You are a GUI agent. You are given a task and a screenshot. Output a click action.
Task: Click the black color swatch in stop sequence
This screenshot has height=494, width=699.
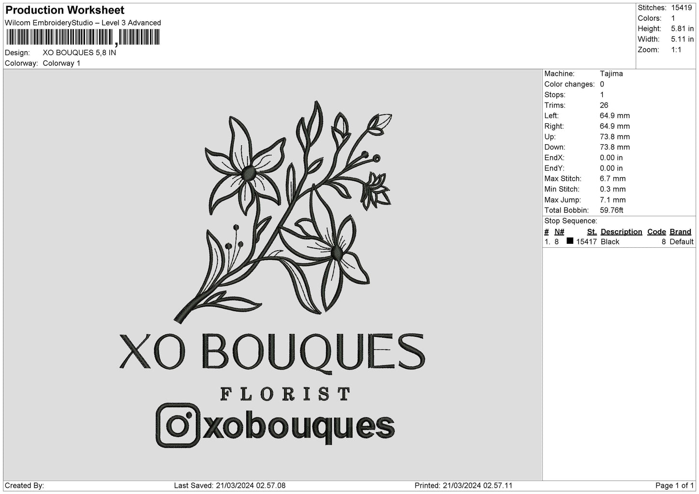tap(570, 241)
